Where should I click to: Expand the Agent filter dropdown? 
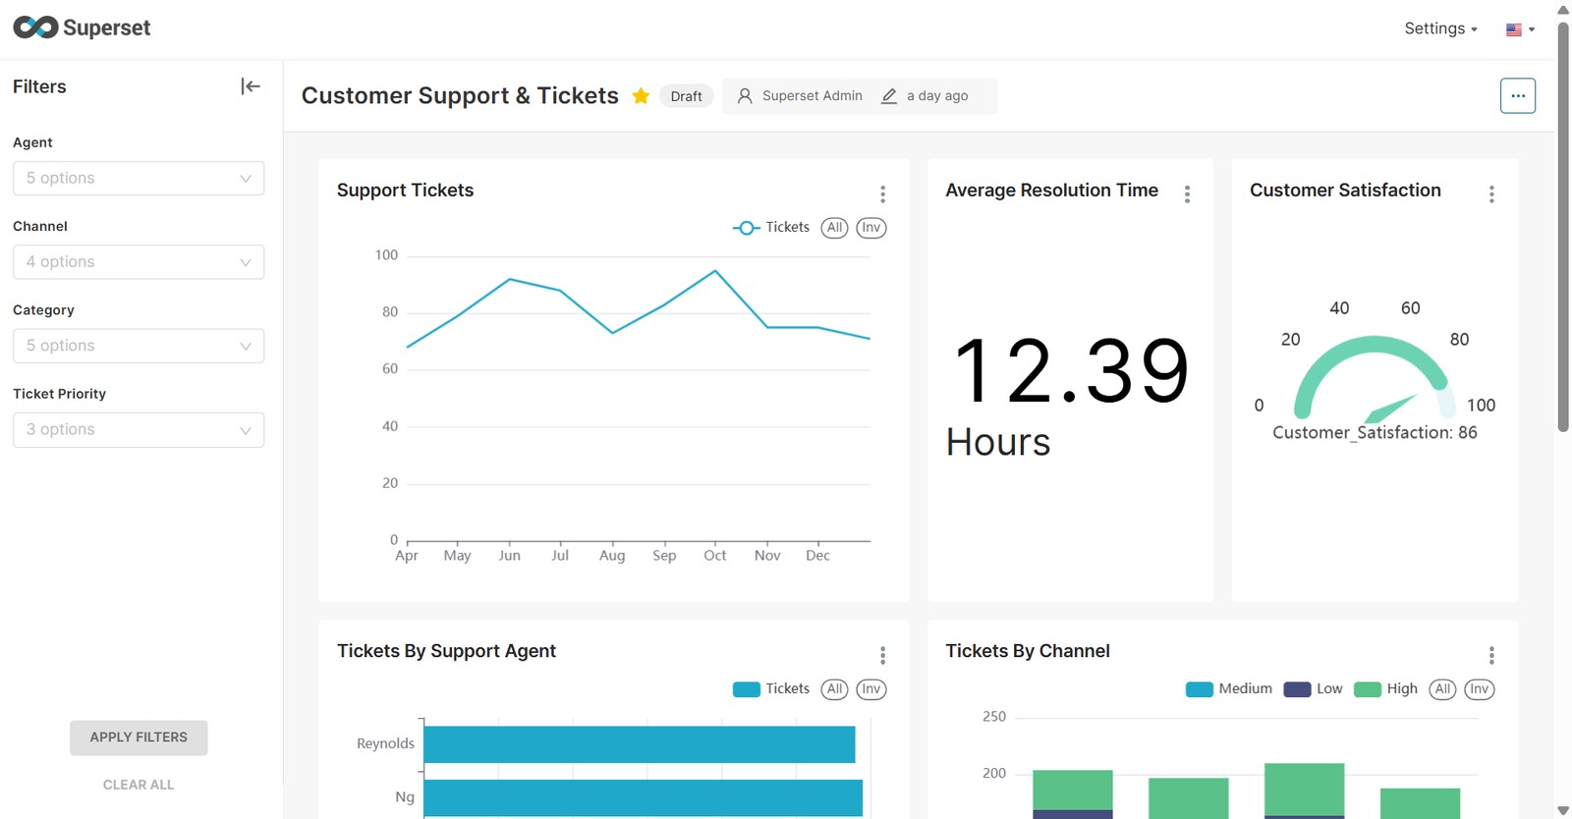[139, 179]
